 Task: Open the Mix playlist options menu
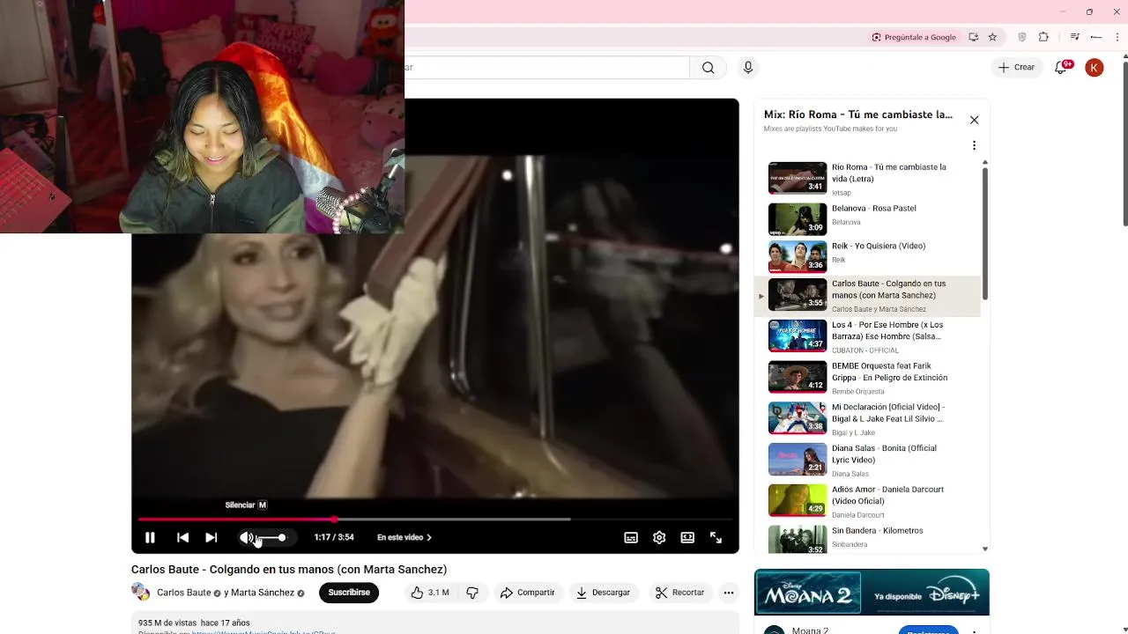click(x=974, y=145)
